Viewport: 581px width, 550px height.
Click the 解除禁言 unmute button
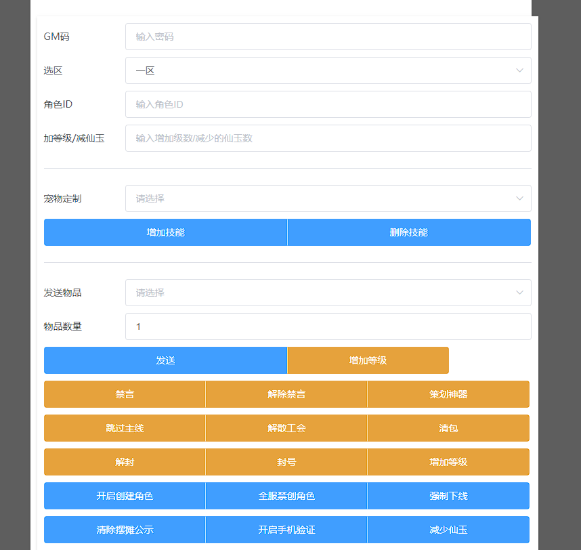(286, 394)
